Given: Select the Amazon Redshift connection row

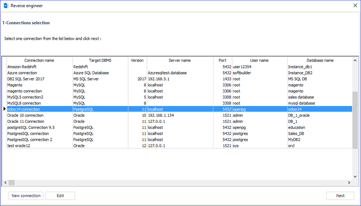Looking at the screenshot, I should (179, 67).
